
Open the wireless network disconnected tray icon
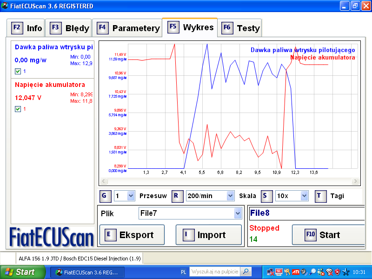[329, 272]
